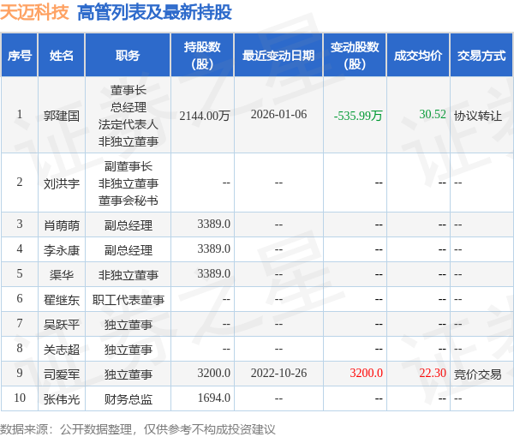This screenshot has width=514, height=437.
Task: Click the name 关志超
Action: click(62, 350)
